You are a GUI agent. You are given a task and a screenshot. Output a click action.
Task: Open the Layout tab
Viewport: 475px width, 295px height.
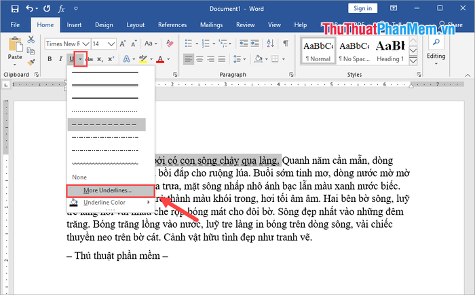[136, 25]
